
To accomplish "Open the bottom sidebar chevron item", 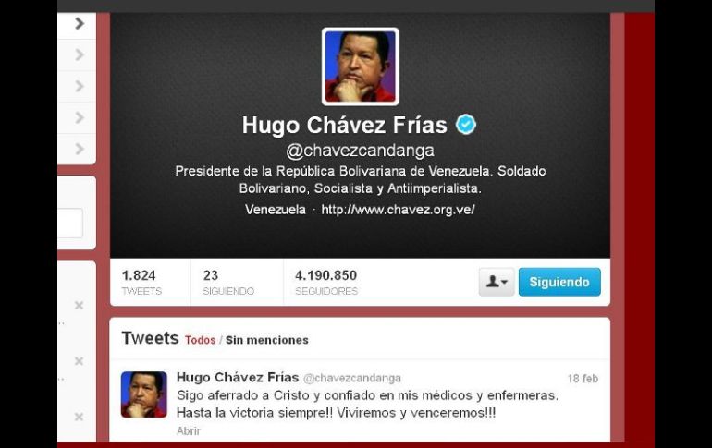I will pyautogui.click(x=80, y=149).
